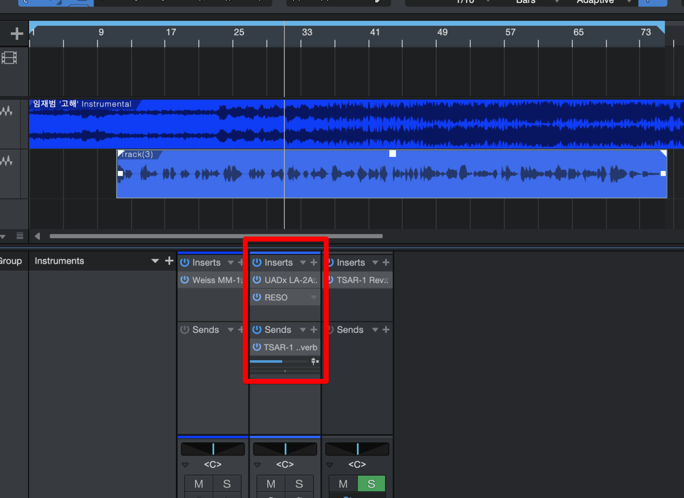Click bar 49 on the timeline ruler
The width and height of the screenshot is (684, 498).
(x=442, y=33)
